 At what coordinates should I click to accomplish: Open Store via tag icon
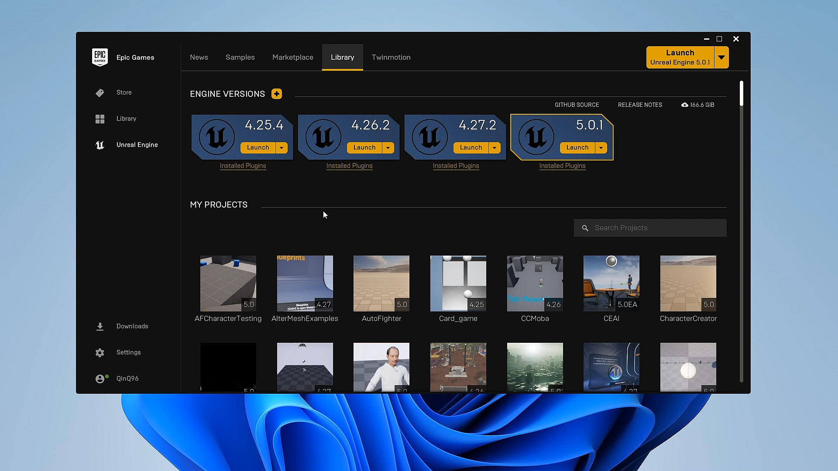click(100, 93)
